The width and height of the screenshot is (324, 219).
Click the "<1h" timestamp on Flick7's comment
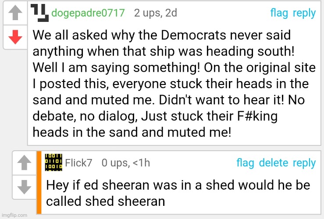click(x=141, y=163)
